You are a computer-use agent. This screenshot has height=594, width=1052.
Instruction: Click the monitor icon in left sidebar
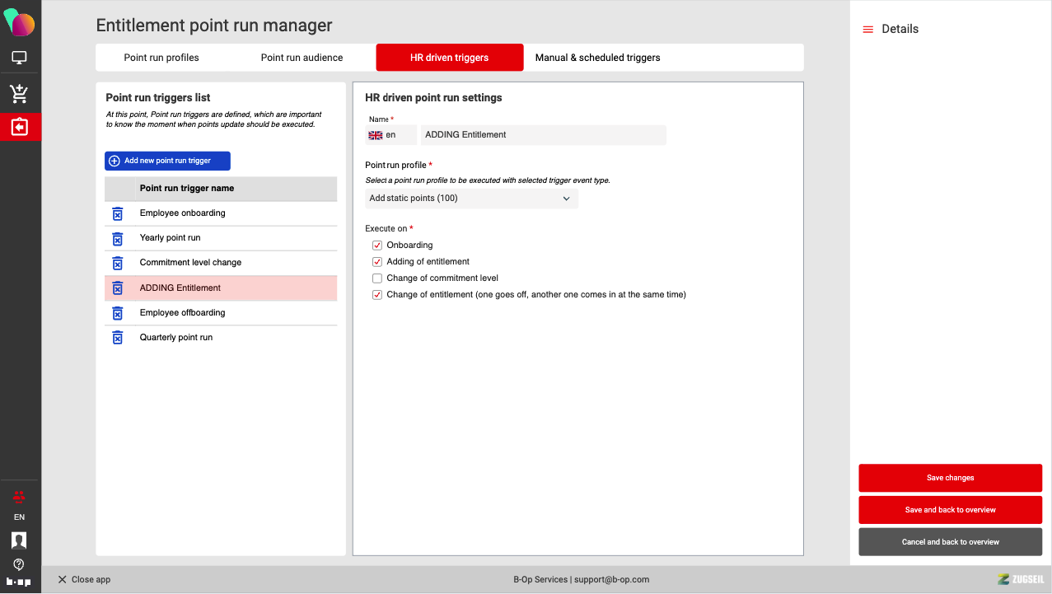coord(19,58)
